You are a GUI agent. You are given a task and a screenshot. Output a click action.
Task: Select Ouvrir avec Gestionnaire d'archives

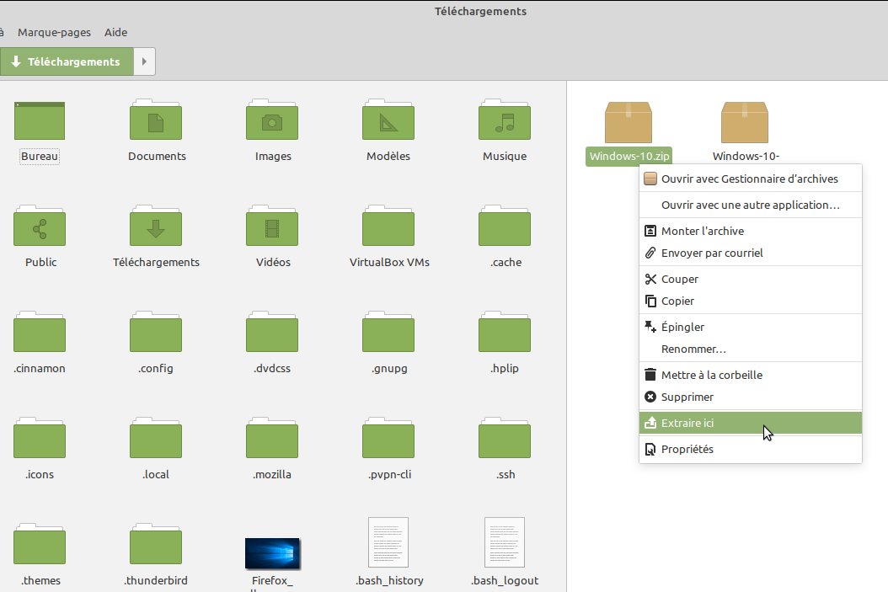click(749, 179)
